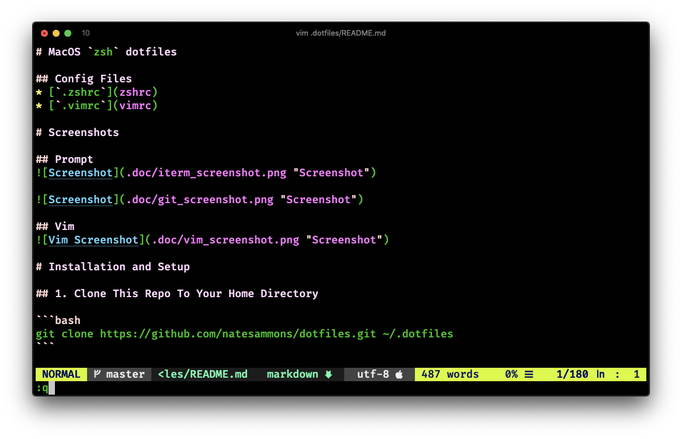
Task: Click the column number after 'ln :'
Action: (x=637, y=374)
